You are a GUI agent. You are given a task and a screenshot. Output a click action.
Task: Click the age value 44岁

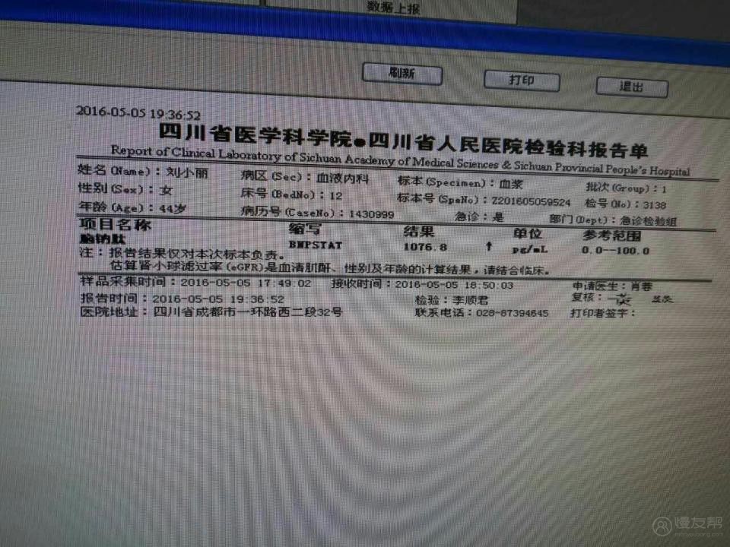pos(173,208)
